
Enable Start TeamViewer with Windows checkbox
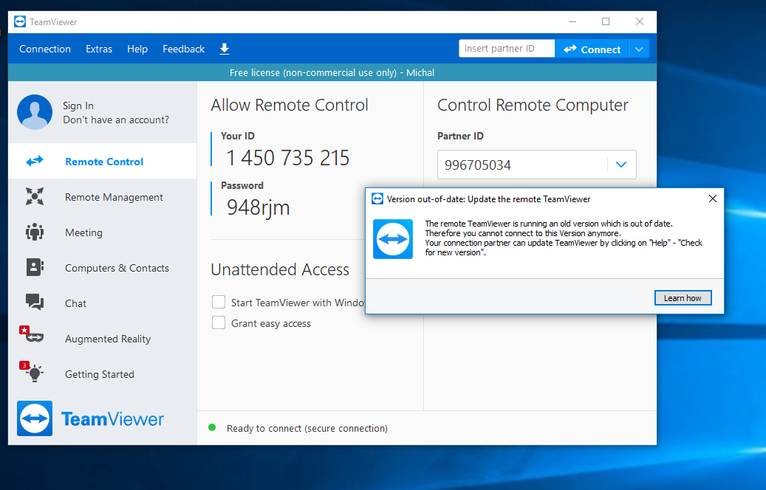[219, 302]
